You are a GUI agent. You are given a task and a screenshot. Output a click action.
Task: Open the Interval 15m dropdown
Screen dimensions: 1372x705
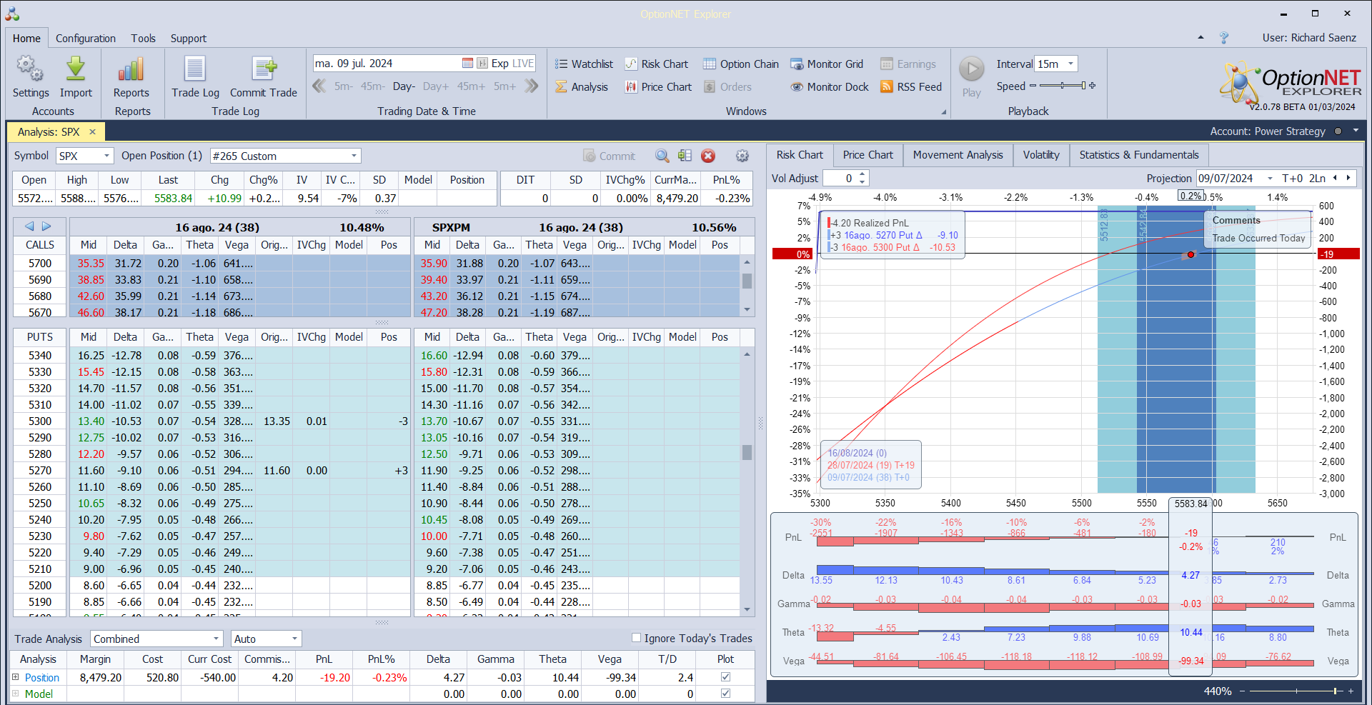point(1070,64)
